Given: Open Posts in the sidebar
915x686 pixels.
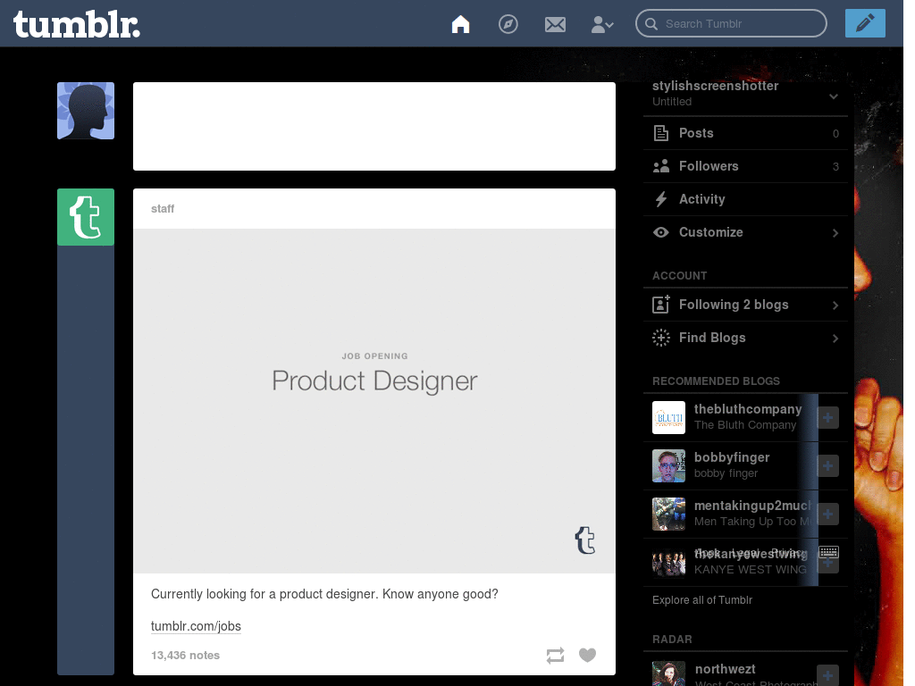Looking at the screenshot, I should tap(745, 133).
